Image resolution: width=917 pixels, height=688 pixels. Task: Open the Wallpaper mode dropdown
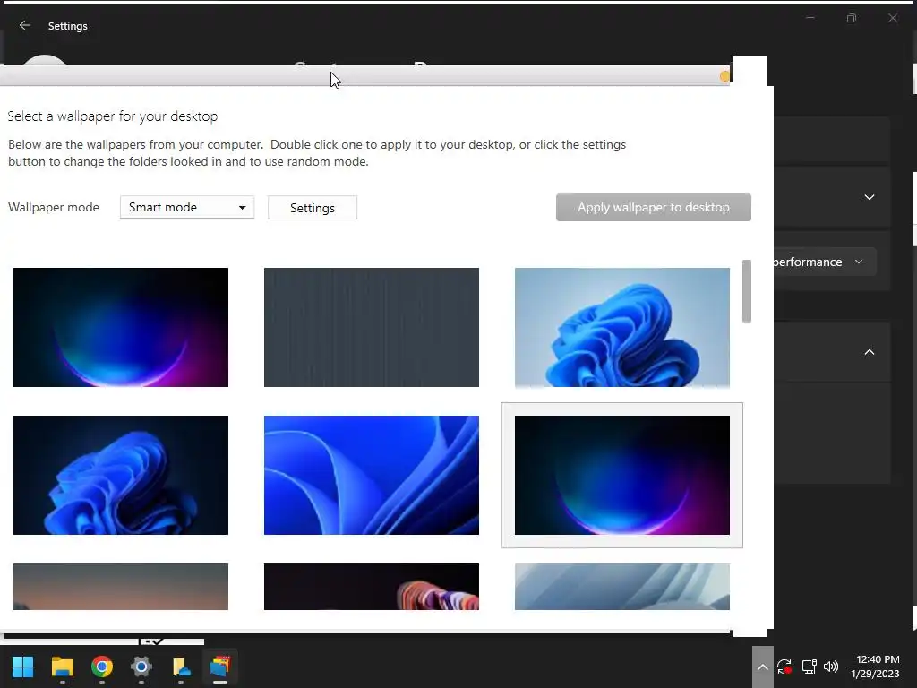click(x=187, y=207)
